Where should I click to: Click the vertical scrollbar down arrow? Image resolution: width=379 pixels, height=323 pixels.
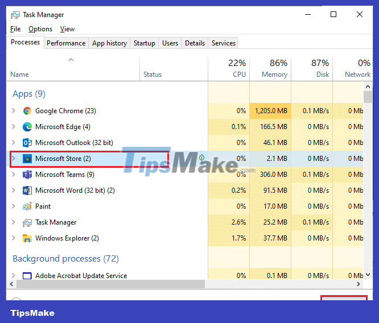tap(368, 275)
